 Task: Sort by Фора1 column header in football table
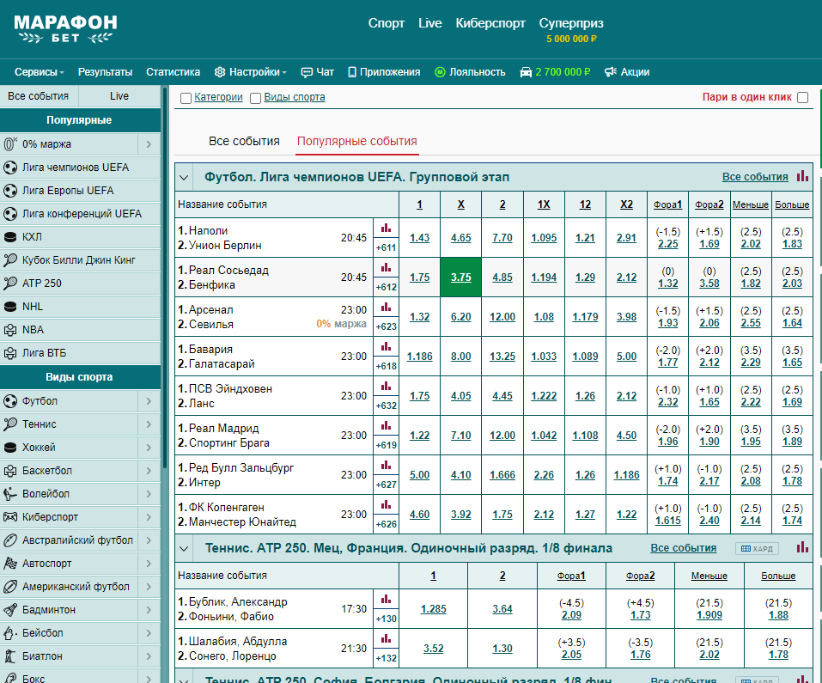(668, 205)
